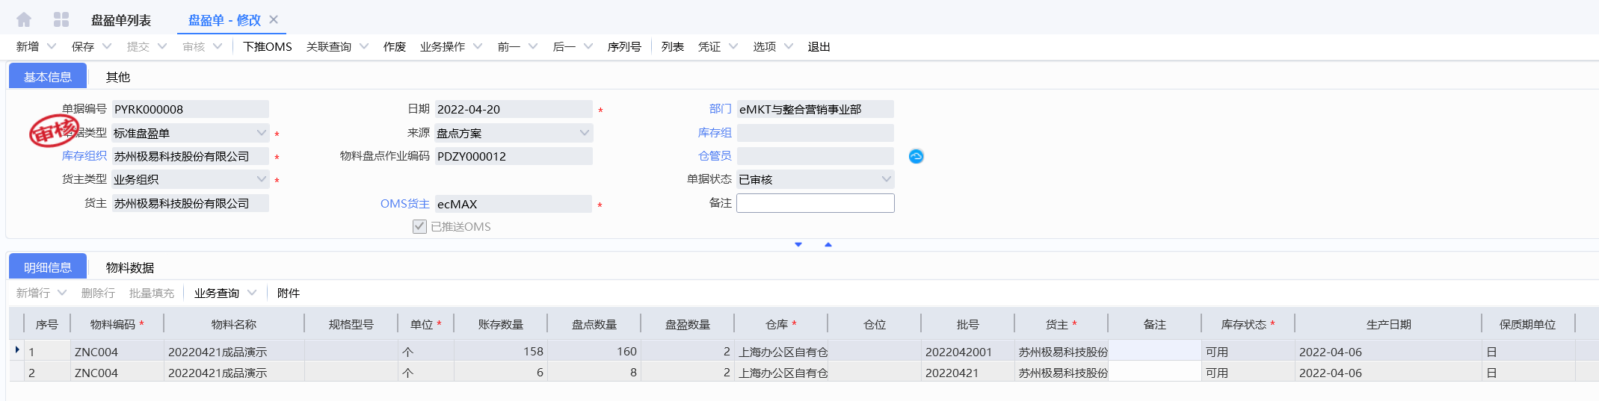Click the 作废 button
This screenshot has height=401, width=1599.
coord(395,46)
